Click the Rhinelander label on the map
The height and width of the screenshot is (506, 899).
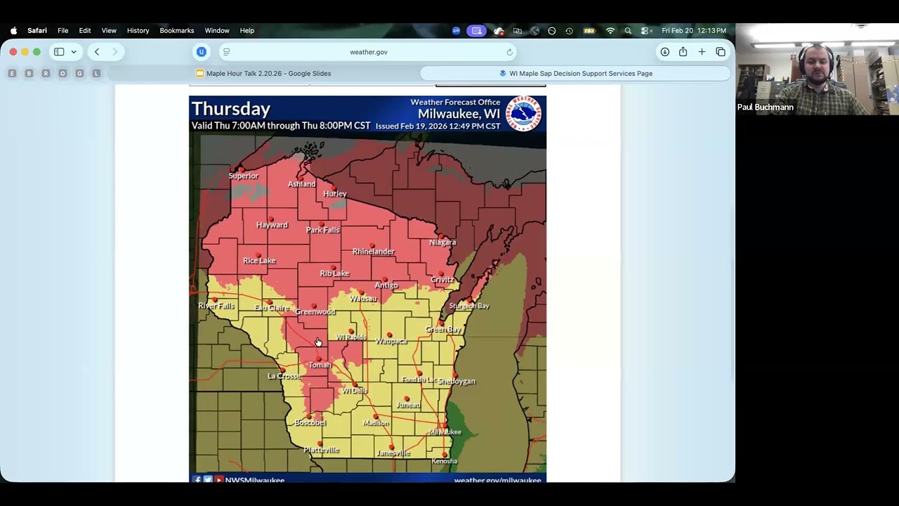click(374, 252)
